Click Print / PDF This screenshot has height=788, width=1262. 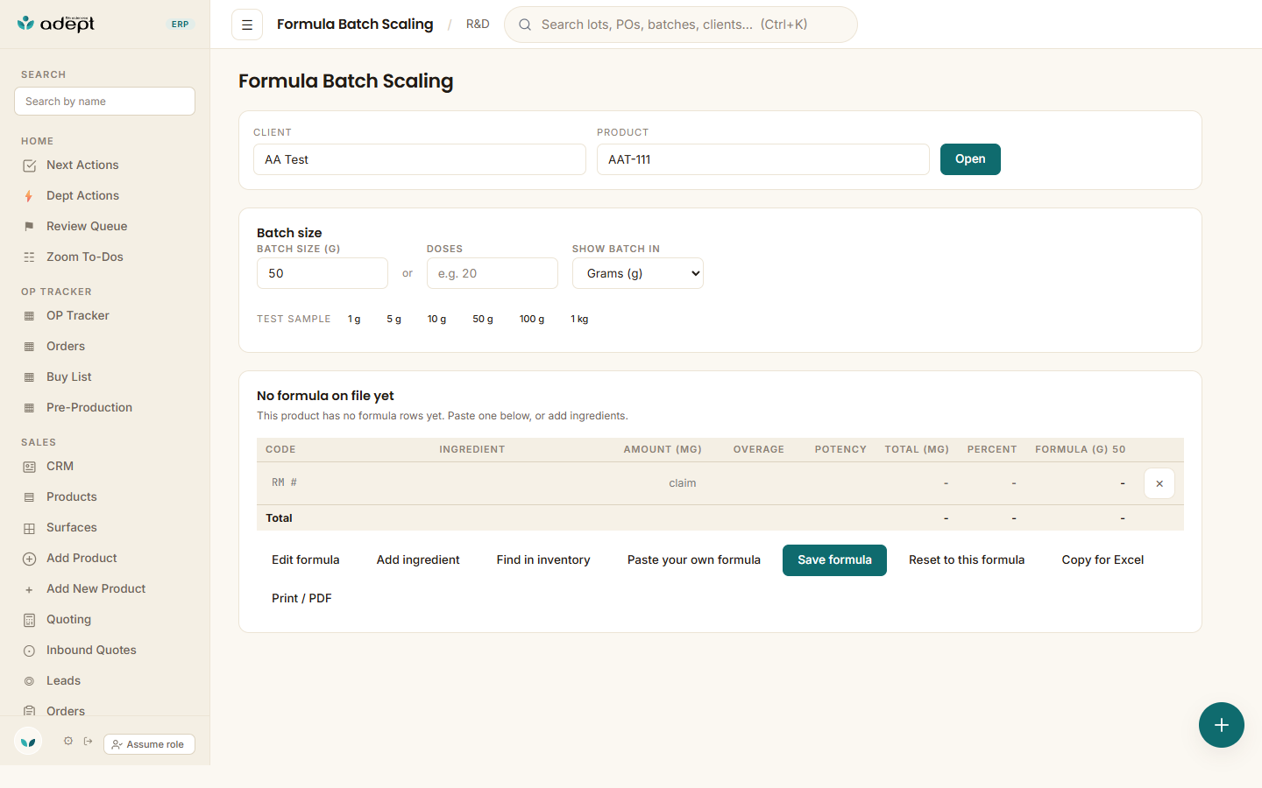[x=301, y=599]
